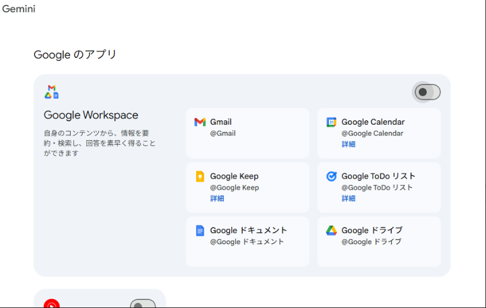Click the @Google ドライブ handle text
The image size is (486, 308).
tap(372, 242)
